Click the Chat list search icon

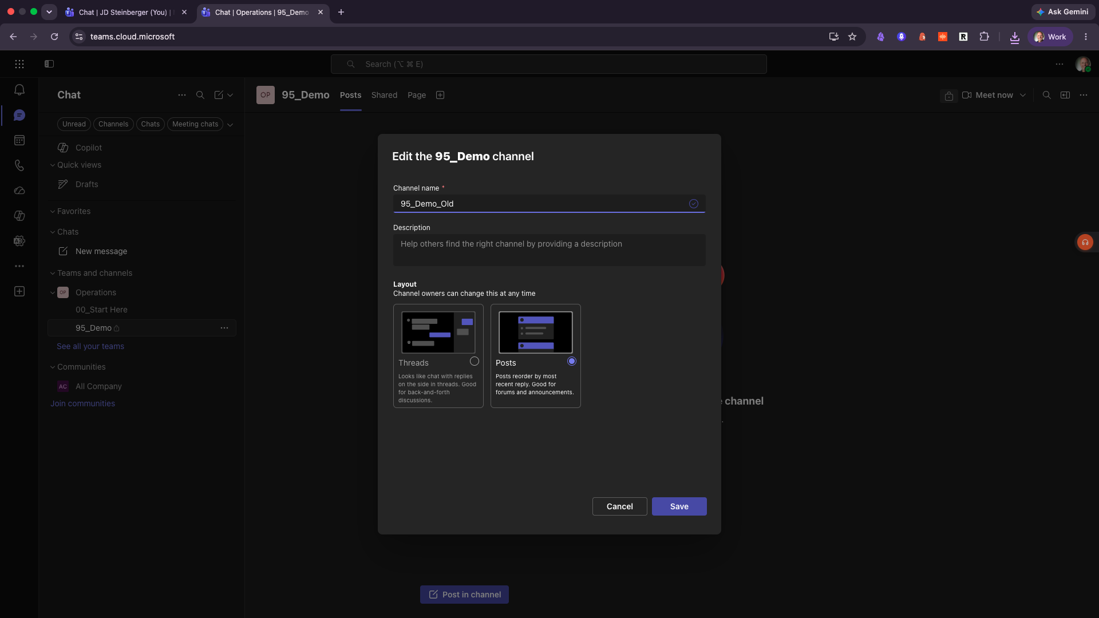coord(200,95)
